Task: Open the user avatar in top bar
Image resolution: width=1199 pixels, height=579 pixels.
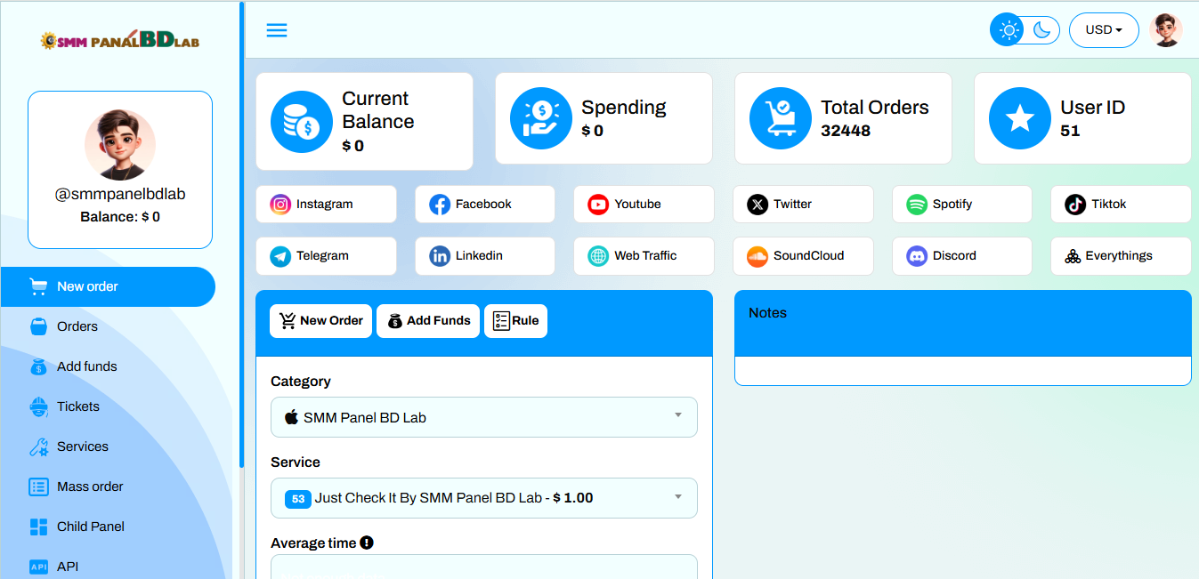Action: (1165, 30)
